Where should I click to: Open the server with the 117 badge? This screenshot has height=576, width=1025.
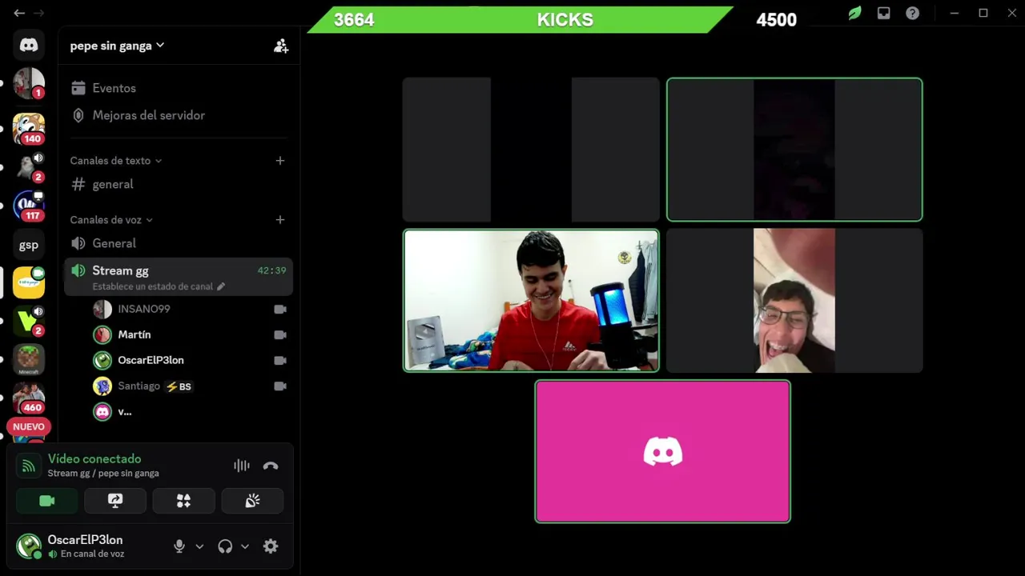[29, 206]
